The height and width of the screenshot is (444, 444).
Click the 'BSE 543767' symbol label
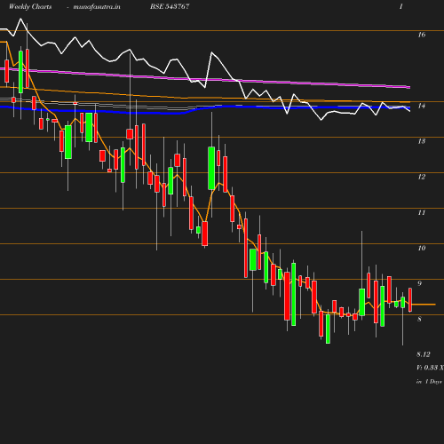(170, 6)
